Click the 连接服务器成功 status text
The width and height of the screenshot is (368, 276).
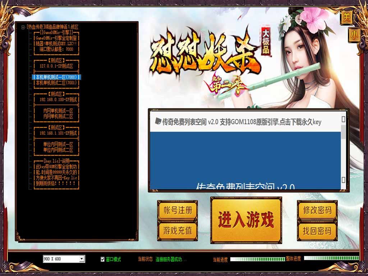coord(171,259)
